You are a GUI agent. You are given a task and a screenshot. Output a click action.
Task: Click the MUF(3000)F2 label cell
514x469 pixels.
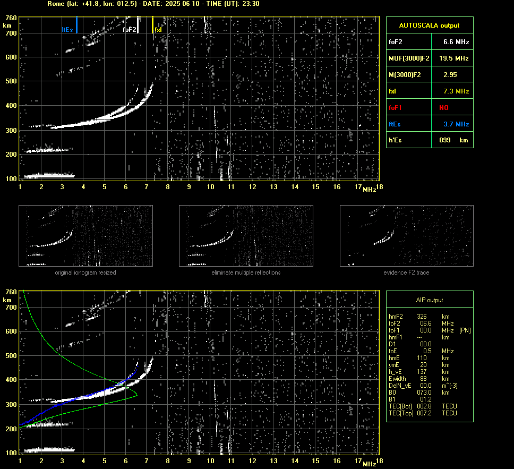[409, 58]
